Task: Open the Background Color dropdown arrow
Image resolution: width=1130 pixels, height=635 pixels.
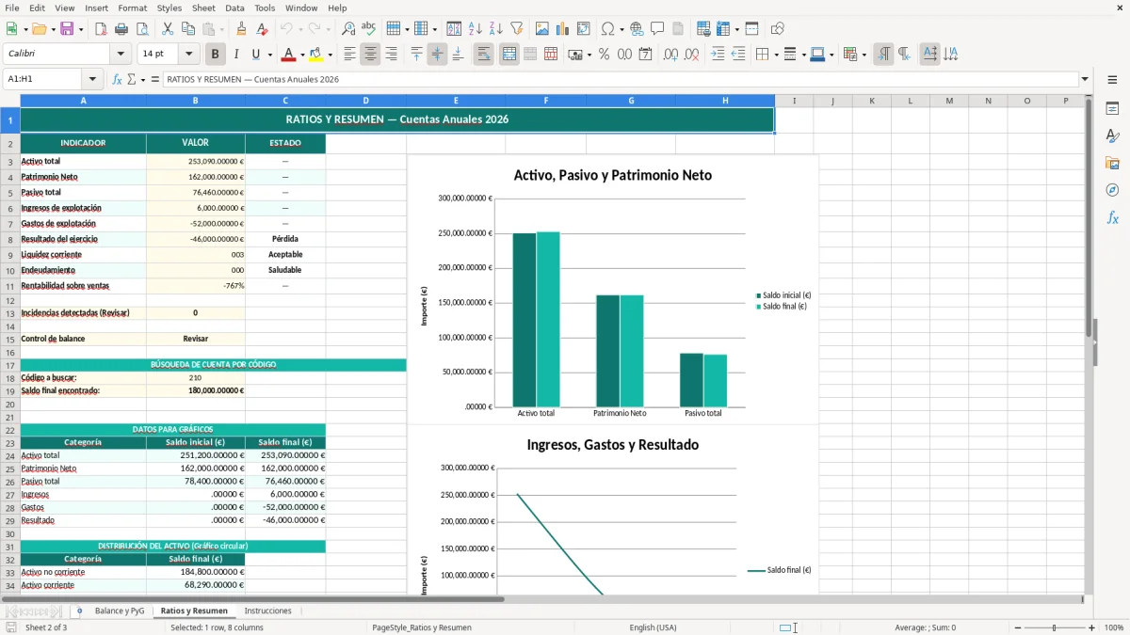Action: (x=330, y=55)
